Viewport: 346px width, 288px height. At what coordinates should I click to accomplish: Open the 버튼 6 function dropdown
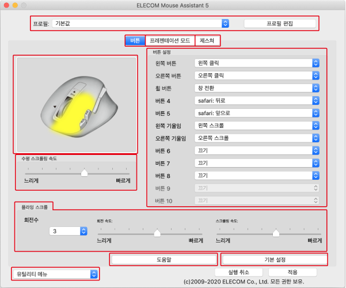click(x=257, y=151)
